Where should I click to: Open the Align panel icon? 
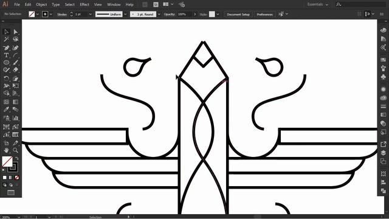[x=384, y=182]
